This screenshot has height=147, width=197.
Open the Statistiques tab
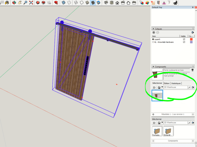(176, 83)
